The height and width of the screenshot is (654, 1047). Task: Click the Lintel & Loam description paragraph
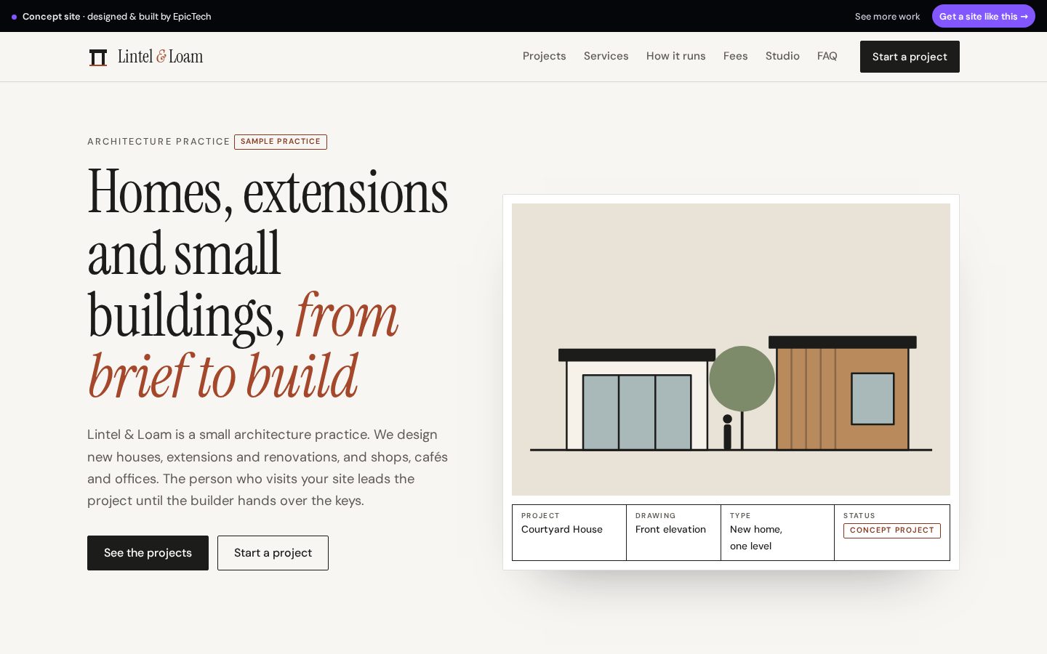tap(268, 467)
